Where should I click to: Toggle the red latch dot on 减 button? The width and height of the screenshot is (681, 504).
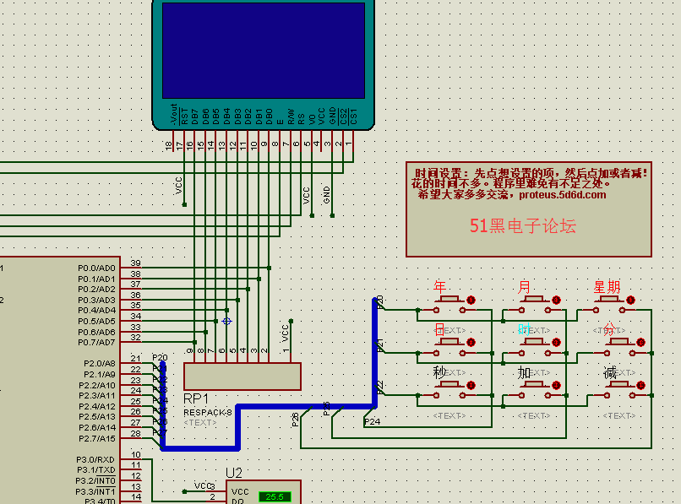coord(640,385)
